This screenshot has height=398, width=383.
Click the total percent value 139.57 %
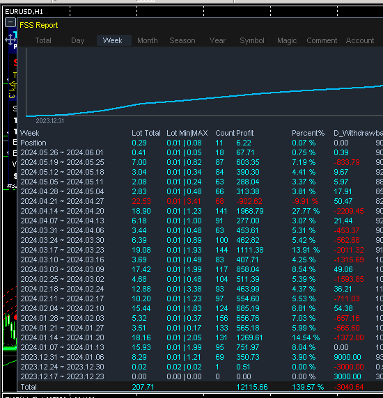point(308,387)
